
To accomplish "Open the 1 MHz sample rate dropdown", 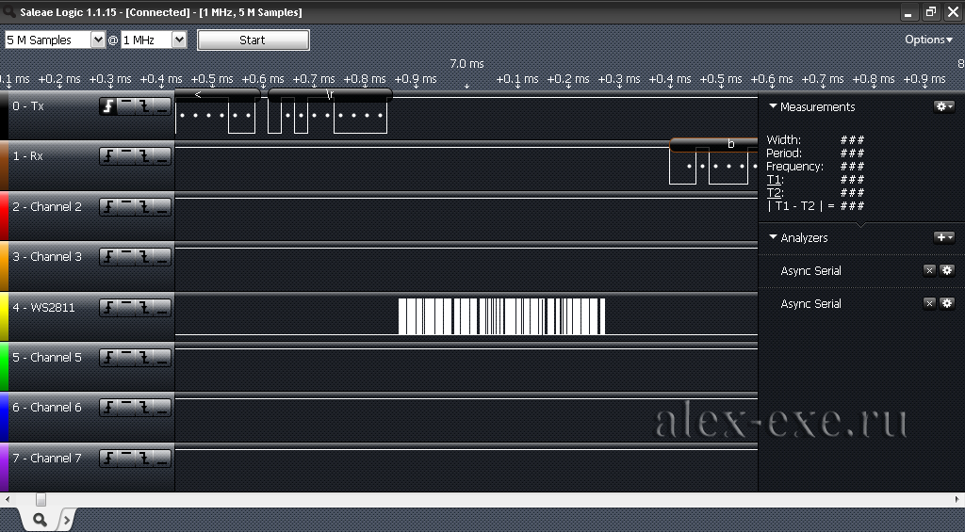I will pyautogui.click(x=178, y=40).
